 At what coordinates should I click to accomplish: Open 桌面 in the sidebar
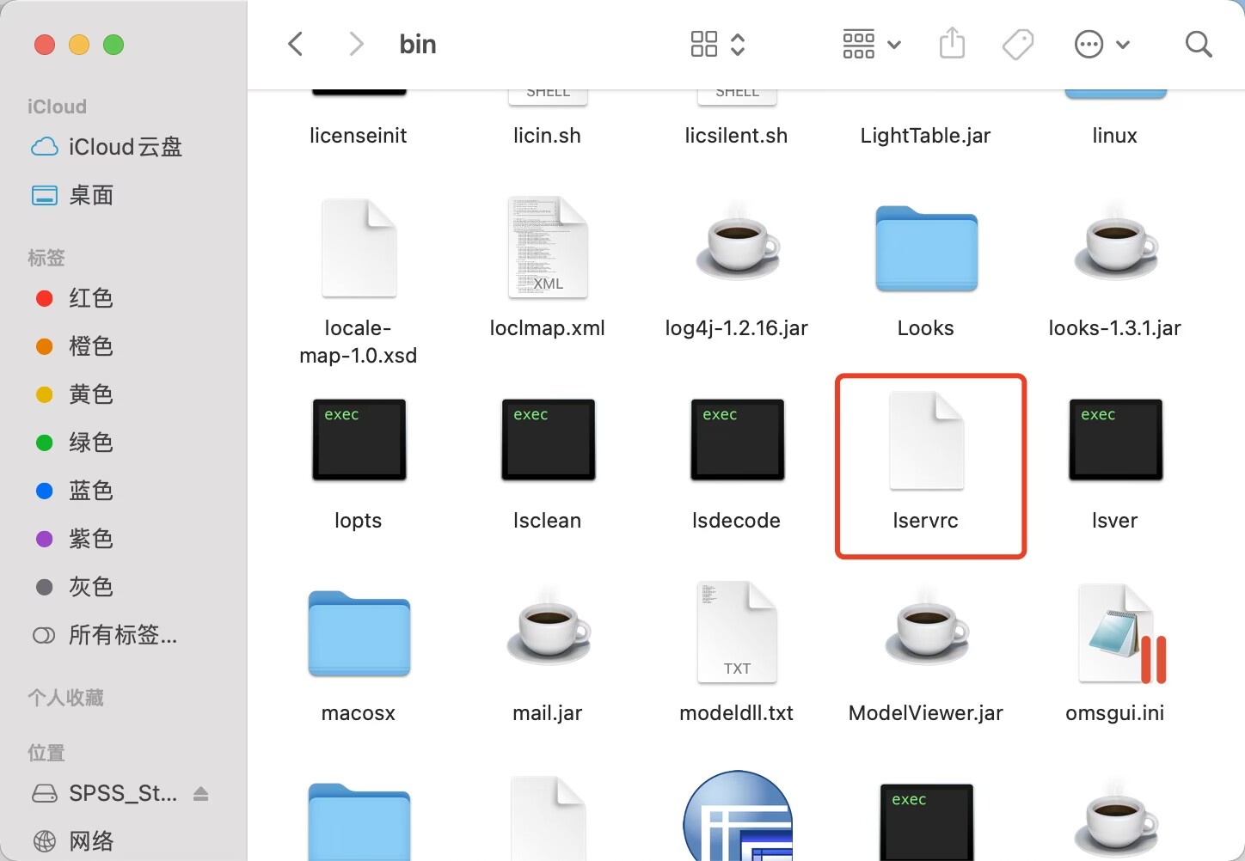pos(72,195)
